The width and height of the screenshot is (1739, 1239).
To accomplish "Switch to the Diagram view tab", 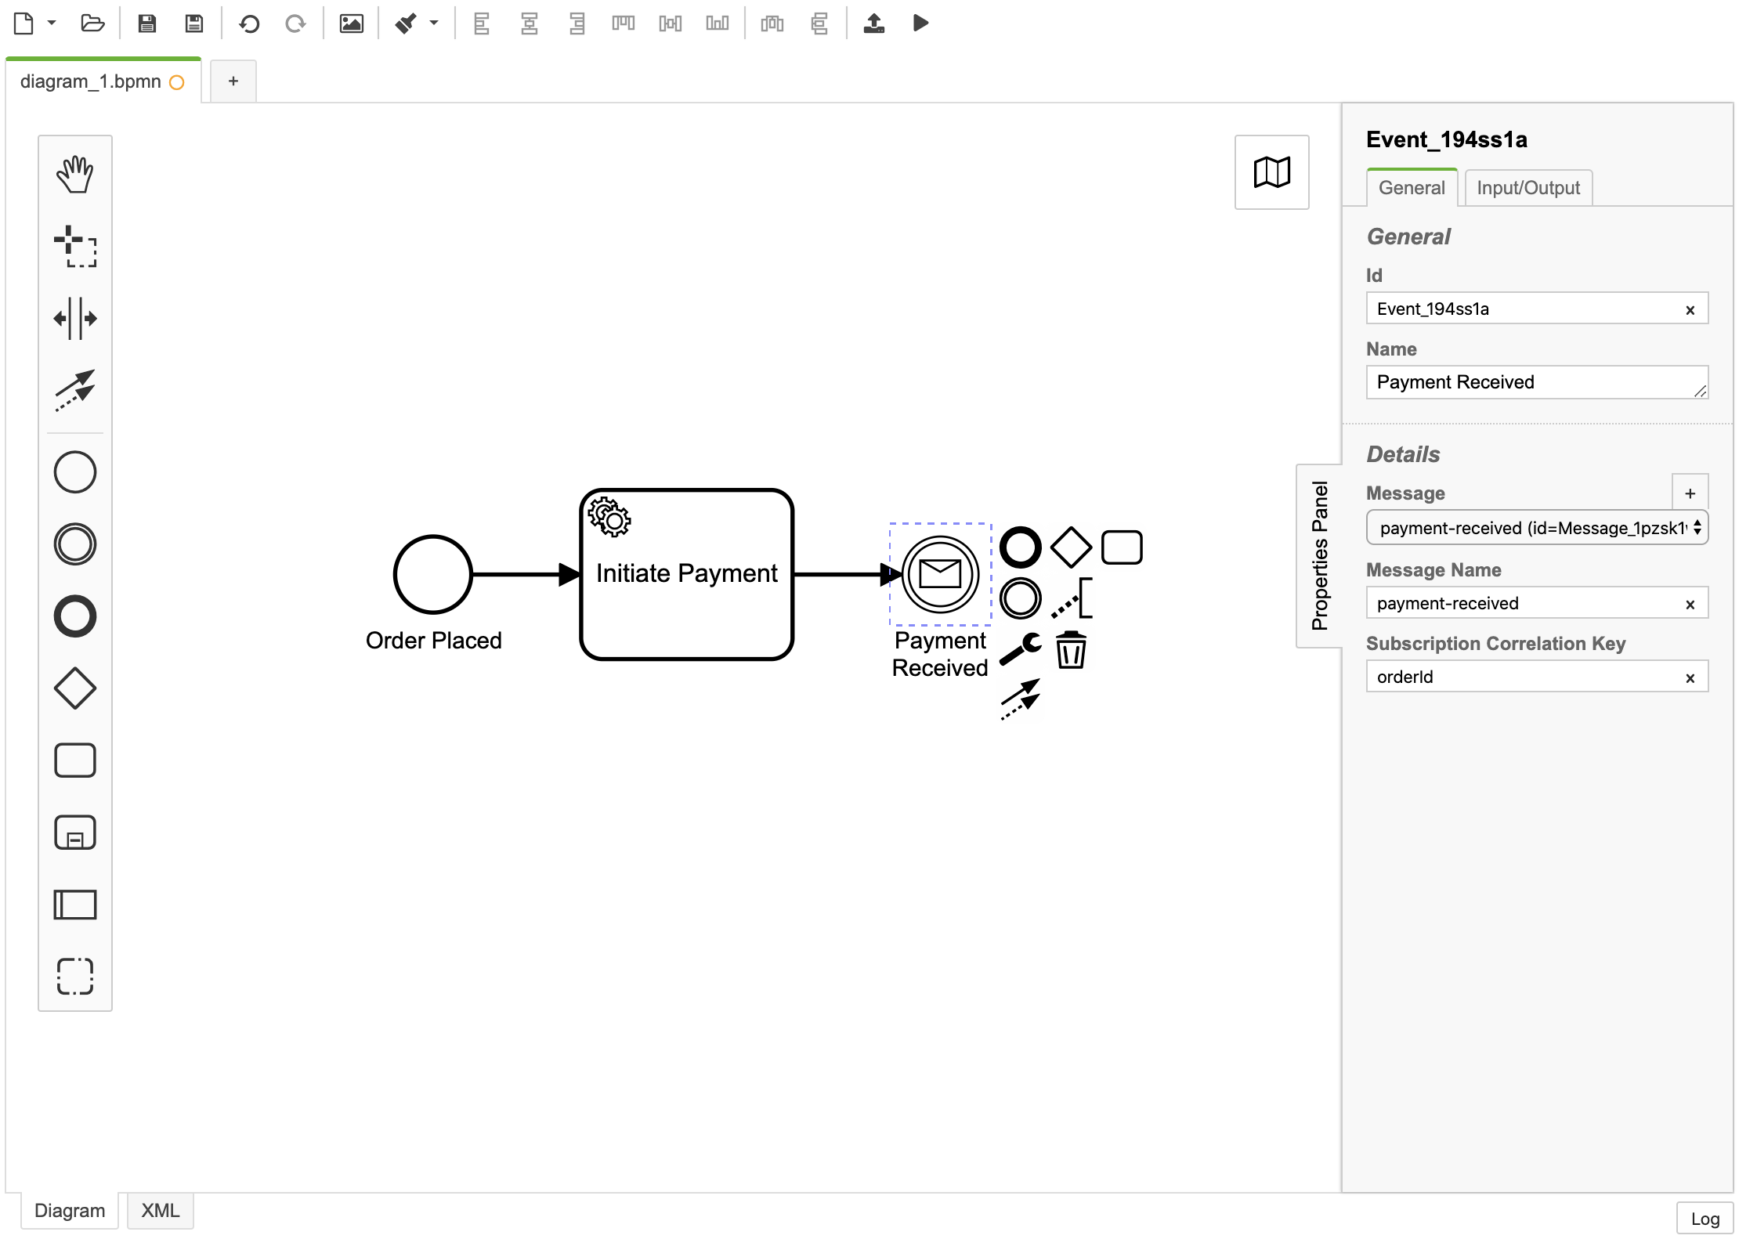I will tap(70, 1211).
